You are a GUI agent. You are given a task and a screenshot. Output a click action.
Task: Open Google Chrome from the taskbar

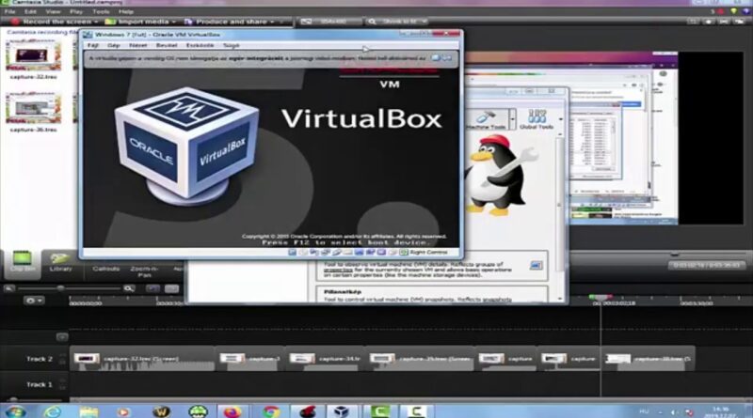click(x=270, y=411)
